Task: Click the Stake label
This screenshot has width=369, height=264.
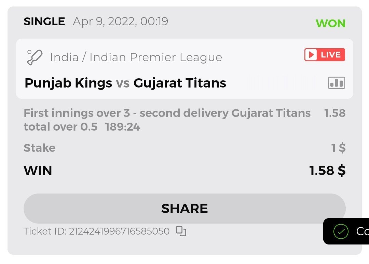Action: (39, 148)
